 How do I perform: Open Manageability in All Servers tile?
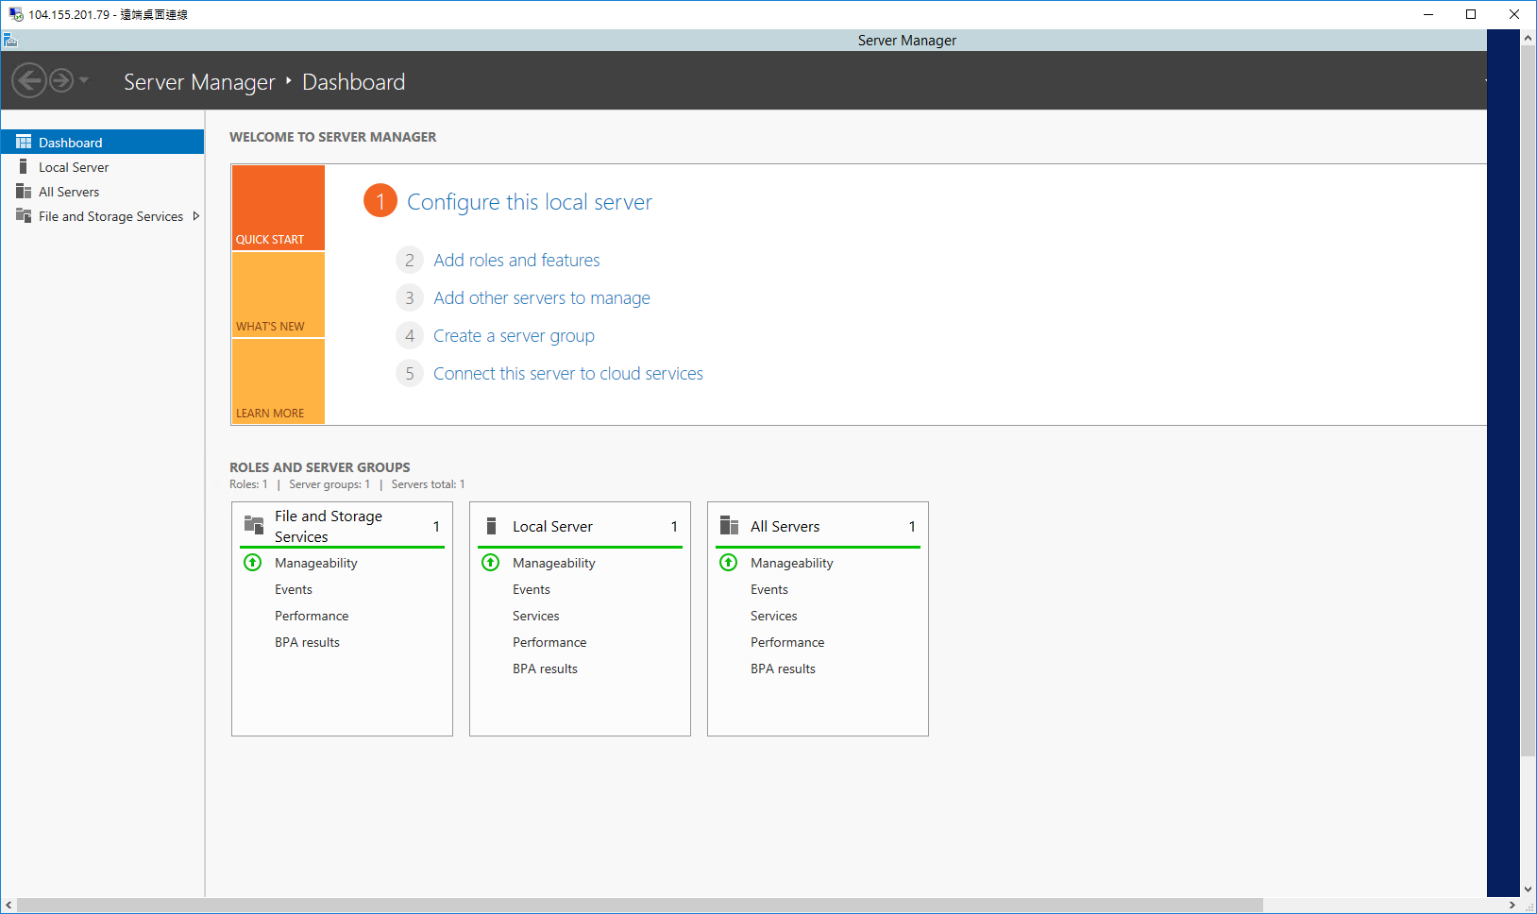[x=791, y=563]
